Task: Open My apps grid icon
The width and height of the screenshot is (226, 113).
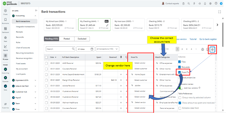Action: point(5,56)
